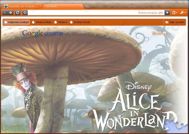The width and height of the screenshot is (189, 134).
Task: Switch to list view on new tab page
Action: coord(159,33)
